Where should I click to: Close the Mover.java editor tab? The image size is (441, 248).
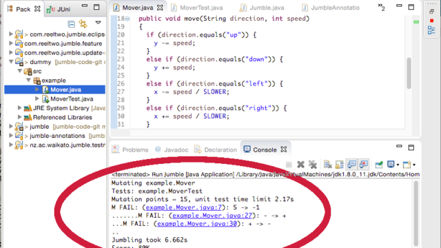point(160,8)
